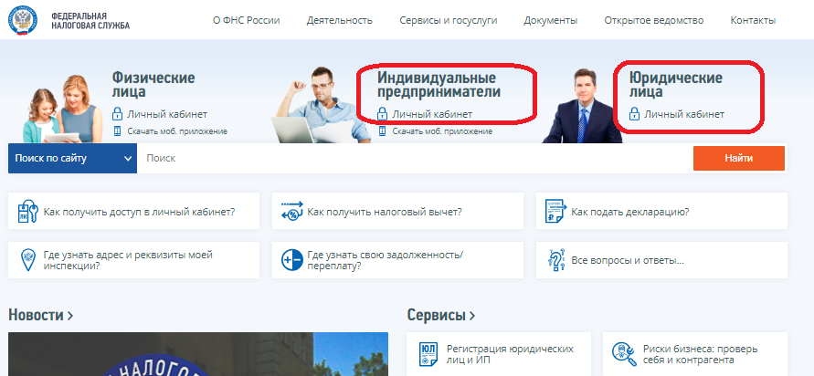The height and width of the screenshot is (376, 814).
Task: Click the inspection address location pin icon
Action: 27,260
